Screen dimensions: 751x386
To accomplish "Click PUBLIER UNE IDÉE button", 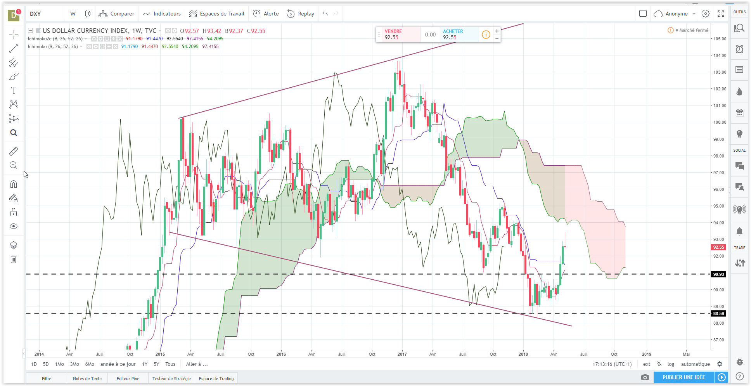I will point(684,377).
